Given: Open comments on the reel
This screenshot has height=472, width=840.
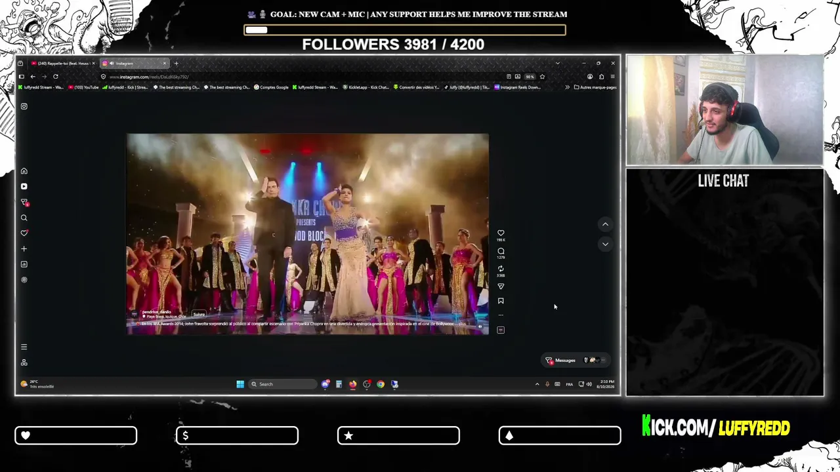Looking at the screenshot, I should (501, 251).
